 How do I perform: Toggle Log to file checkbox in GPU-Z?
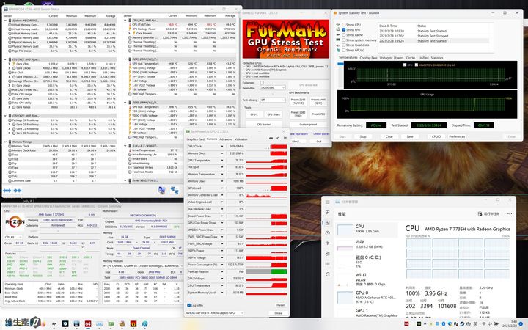point(188,305)
